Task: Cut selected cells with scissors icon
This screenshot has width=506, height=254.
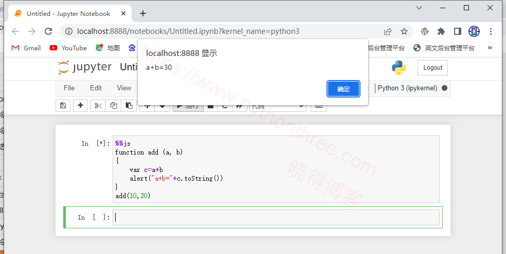Action: pos(98,106)
